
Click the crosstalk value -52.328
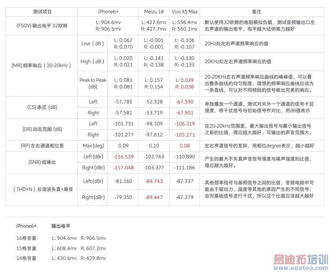click(154, 102)
